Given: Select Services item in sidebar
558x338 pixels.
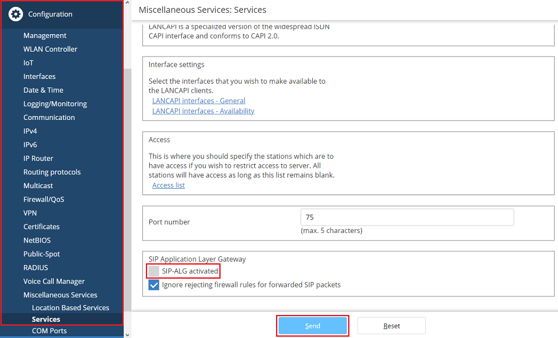Looking at the screenshot, I should pyautogui.click(x=46, y=319).
